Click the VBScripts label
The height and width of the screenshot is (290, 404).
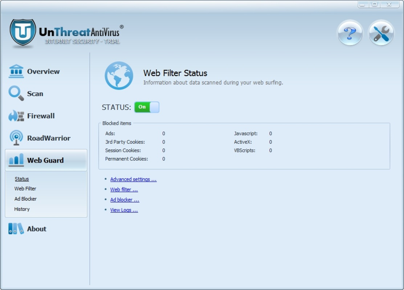tap(245, 150)
